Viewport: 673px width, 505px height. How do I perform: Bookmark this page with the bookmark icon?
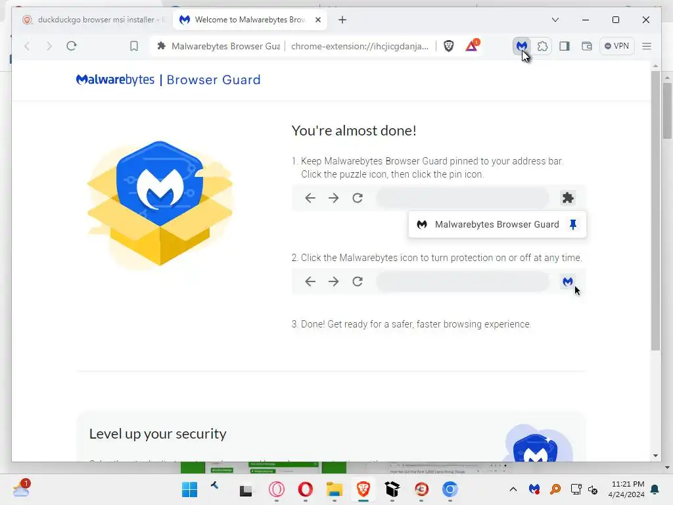tap(134, 46)
